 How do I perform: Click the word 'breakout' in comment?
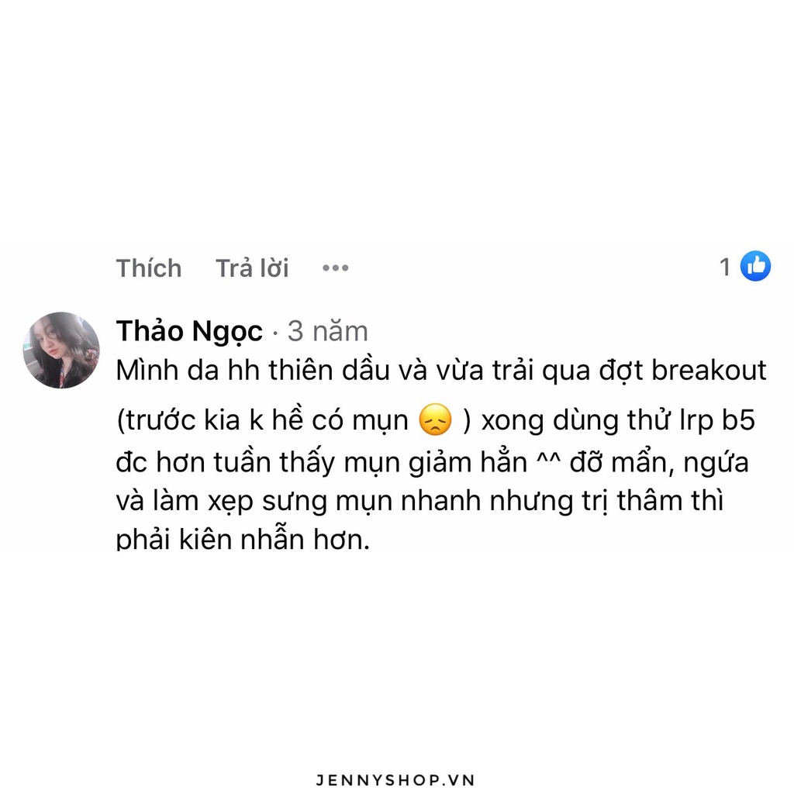coord(709,370)
